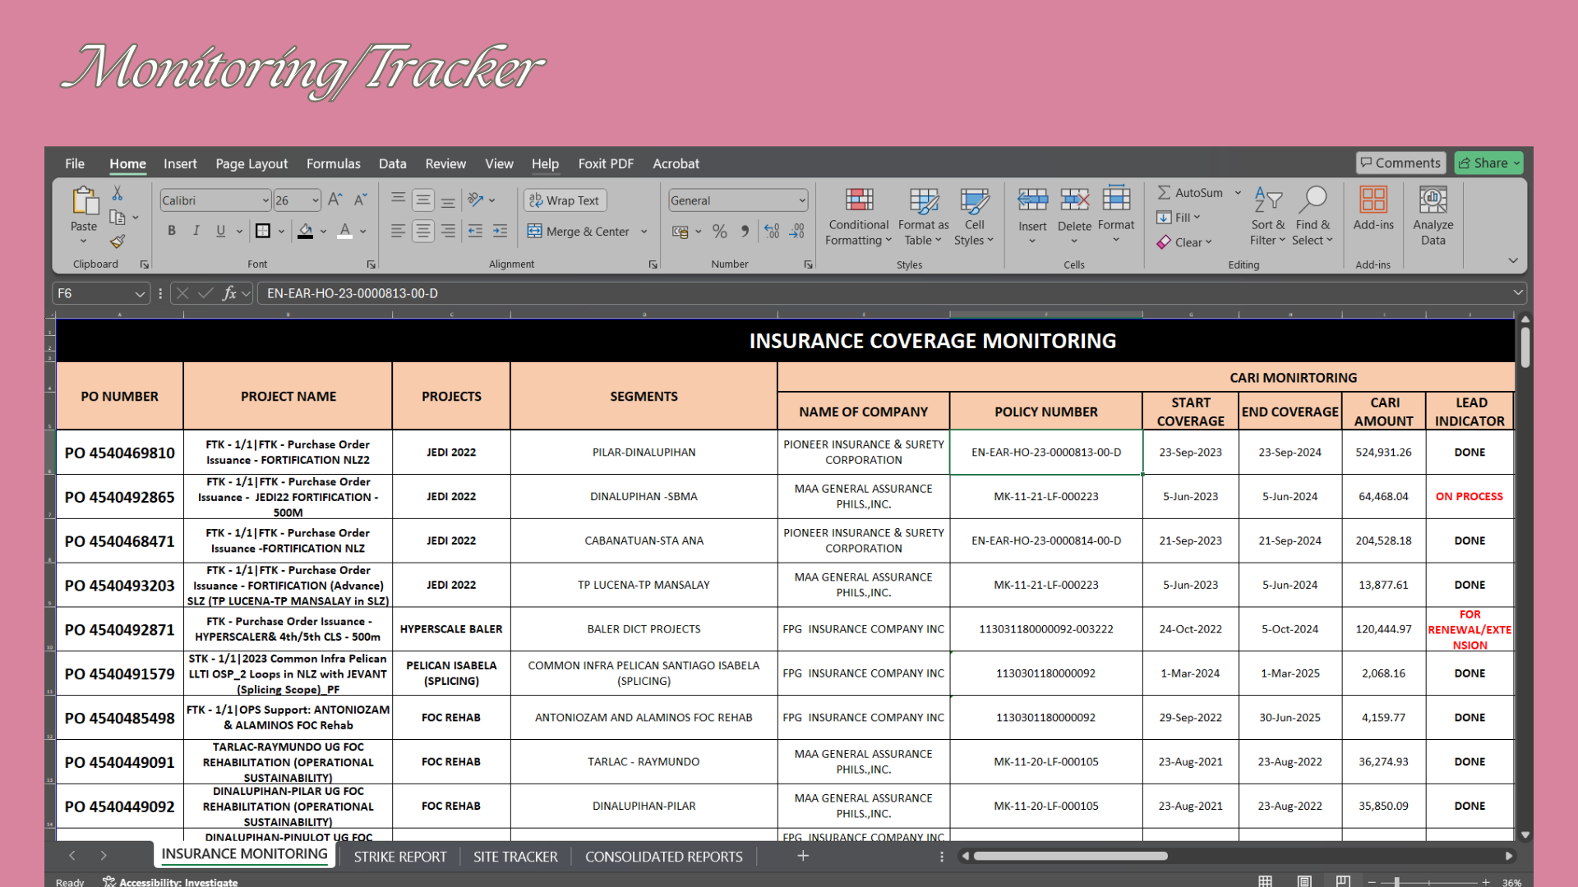
Task: Toggle Wrap Text on
Action: (x=565, y=200)
